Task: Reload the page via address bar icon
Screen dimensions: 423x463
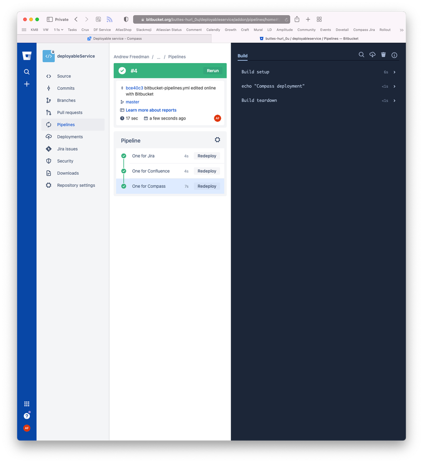Action: click(x=286, y=19)
